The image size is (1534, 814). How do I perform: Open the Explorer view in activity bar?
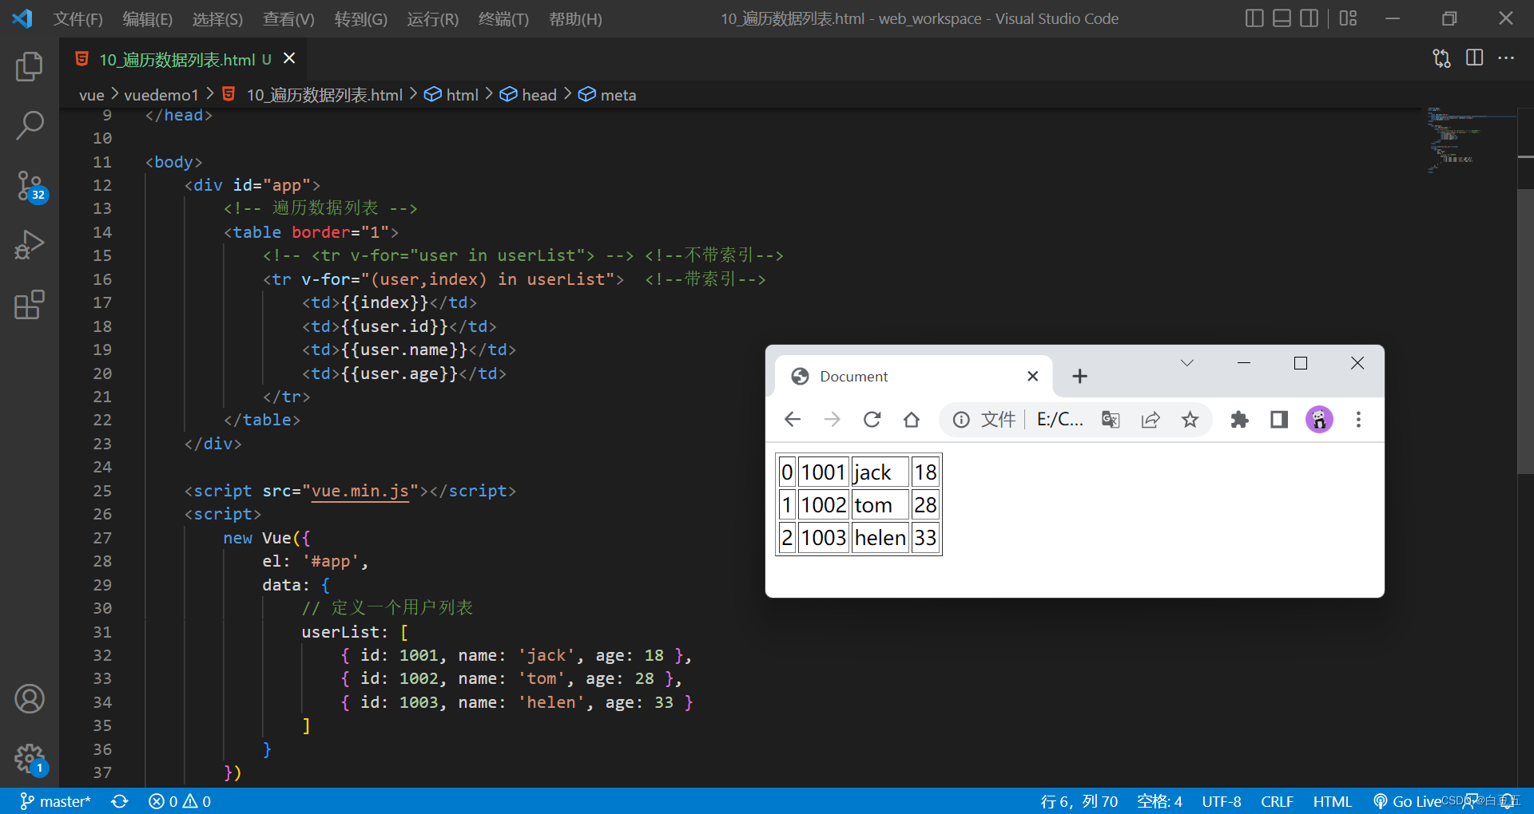[x=30, y=66]
